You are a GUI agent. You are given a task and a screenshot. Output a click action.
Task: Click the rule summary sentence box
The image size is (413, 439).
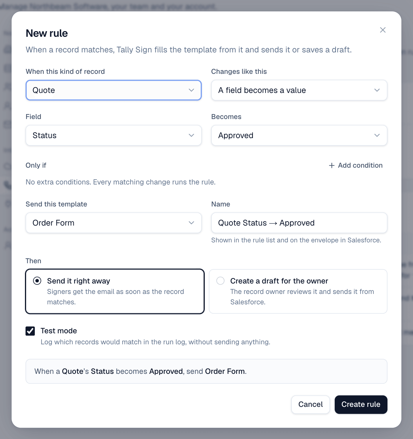pyautogui.click(x=206, y=371)
